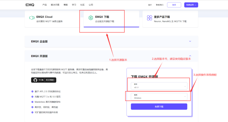Click the 11.9k star count
Image resolution: width=228 pixels, height=122 pixels.
click(x=41, y=80)
